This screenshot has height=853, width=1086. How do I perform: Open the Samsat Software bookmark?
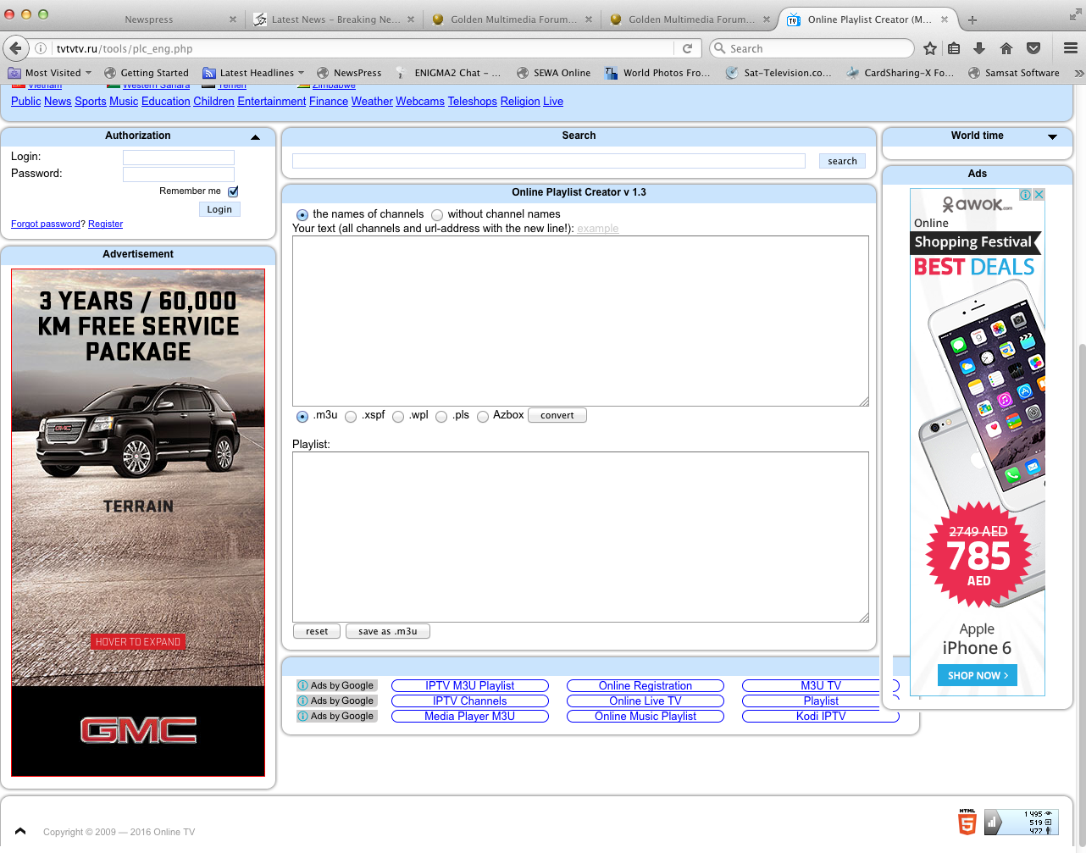point(1014,73)
